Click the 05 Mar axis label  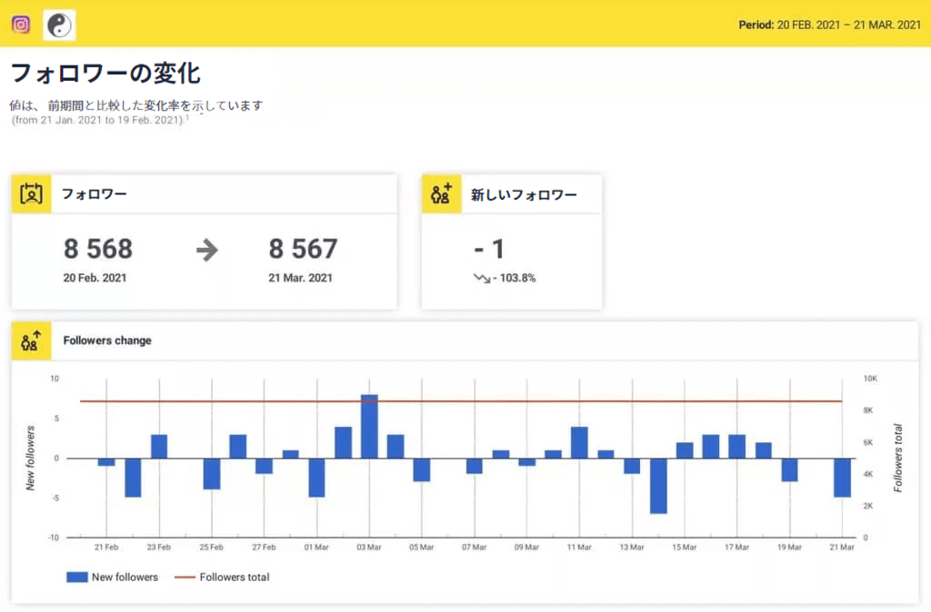click(422, 547)
